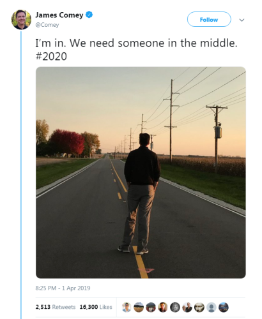Open the man in suit liker avatar
The height and width of the screenshot is (319, 262).
(163, 308)
